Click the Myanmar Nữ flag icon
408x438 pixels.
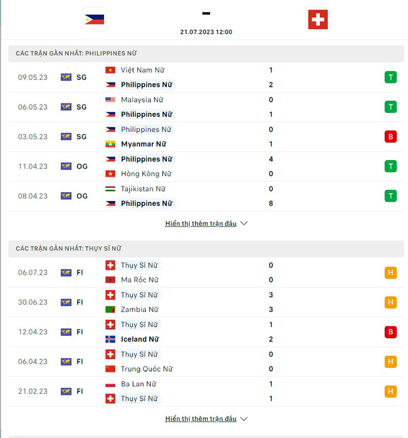(x=110, y=144)
